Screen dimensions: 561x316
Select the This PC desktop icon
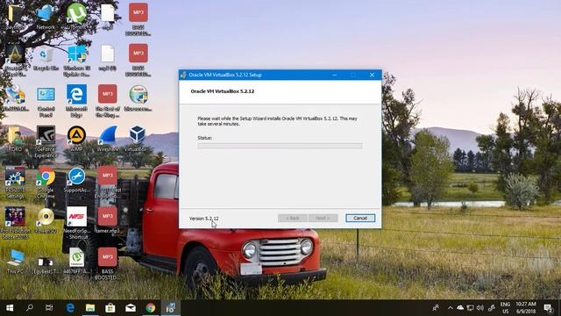coord(15,262)
